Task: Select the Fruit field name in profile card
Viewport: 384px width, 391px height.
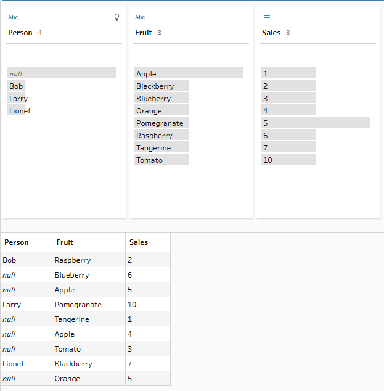Action: (143, 33)
